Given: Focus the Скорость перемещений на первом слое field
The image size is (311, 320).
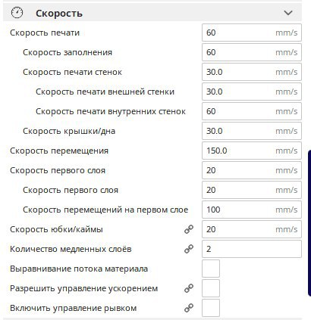Looking at the screenshot, I should coord(252,210).
